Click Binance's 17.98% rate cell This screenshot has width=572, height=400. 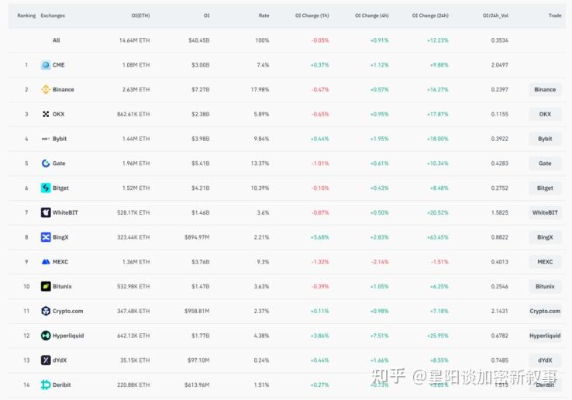pyautogui.click(x=260, y=89)
